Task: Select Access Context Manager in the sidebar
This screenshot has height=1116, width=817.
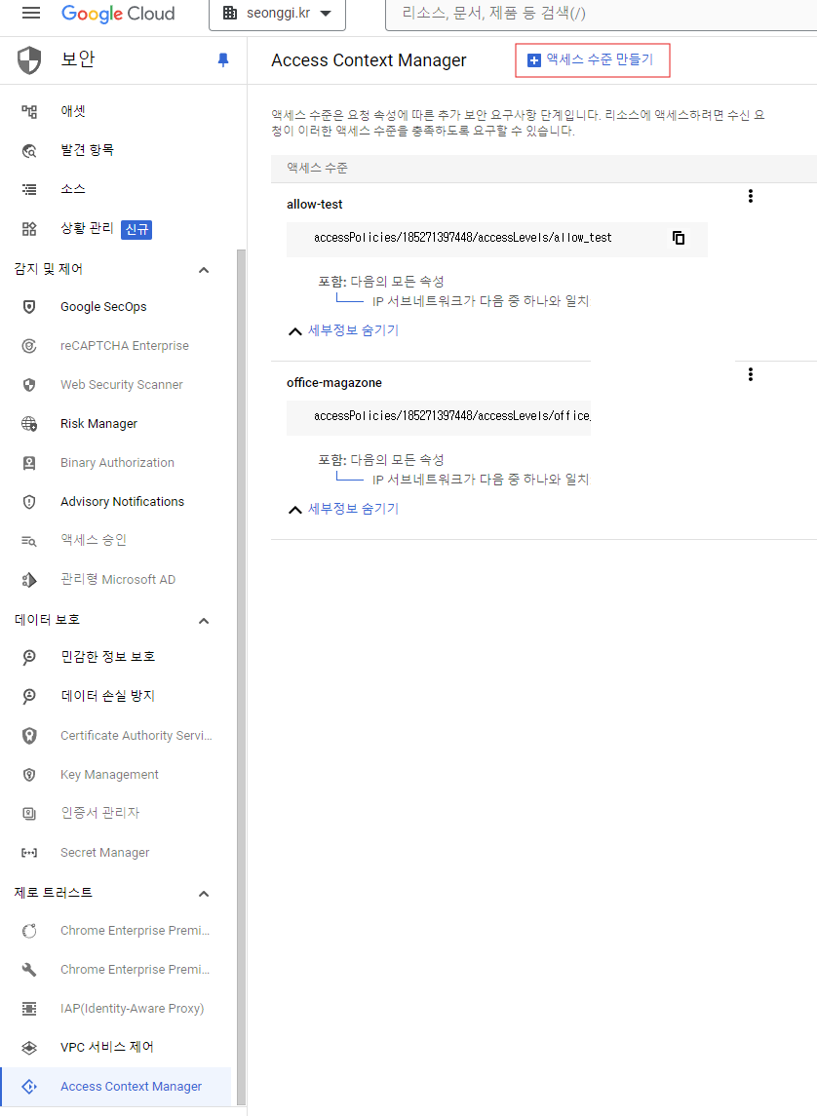Action: click(115, 1086)
